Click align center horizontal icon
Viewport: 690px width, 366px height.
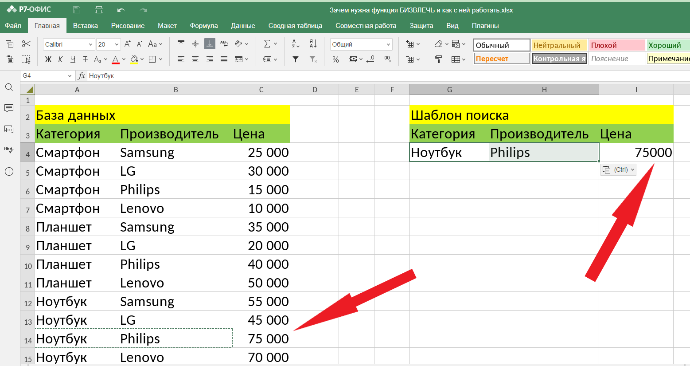coord(195,59)
